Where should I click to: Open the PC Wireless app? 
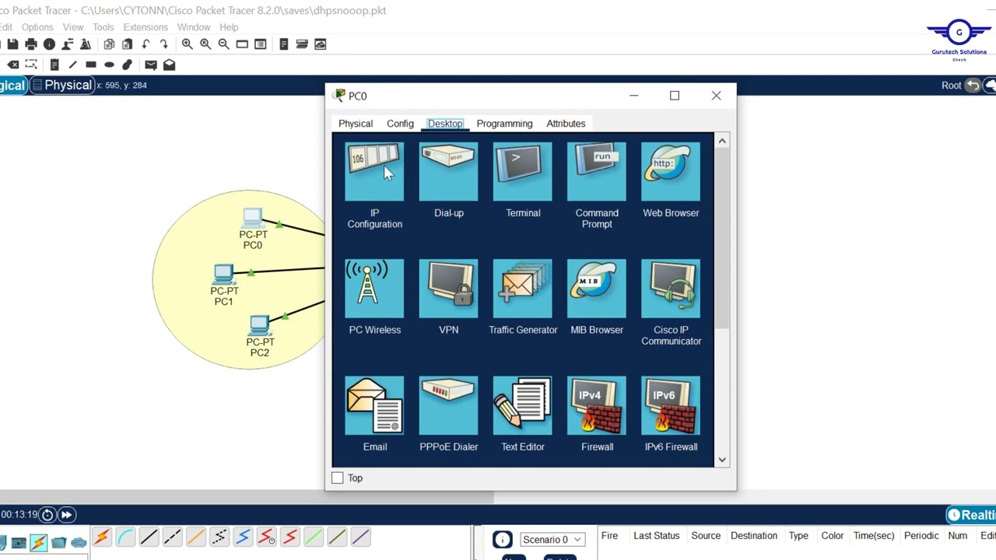pos(374,289)
